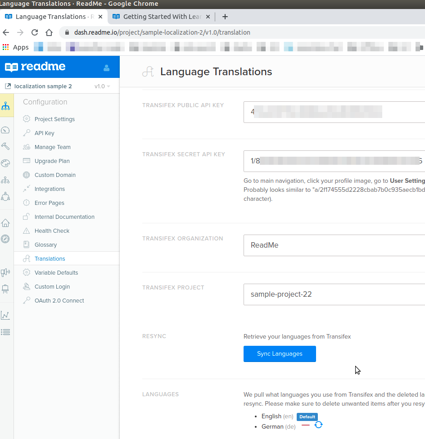The width and height of the screenshot is (425, 439).
Task: Open Project Settings in sidebar
Action: click(54, 119)
